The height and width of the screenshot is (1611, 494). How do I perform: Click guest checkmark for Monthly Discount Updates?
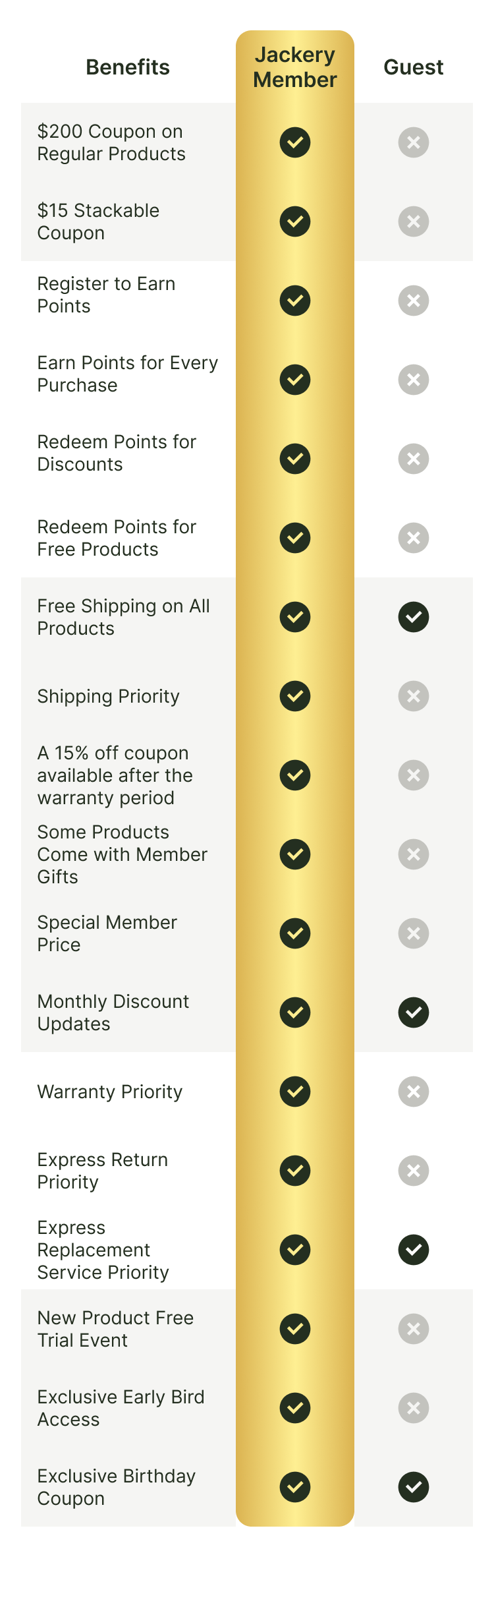point(414,1012)
